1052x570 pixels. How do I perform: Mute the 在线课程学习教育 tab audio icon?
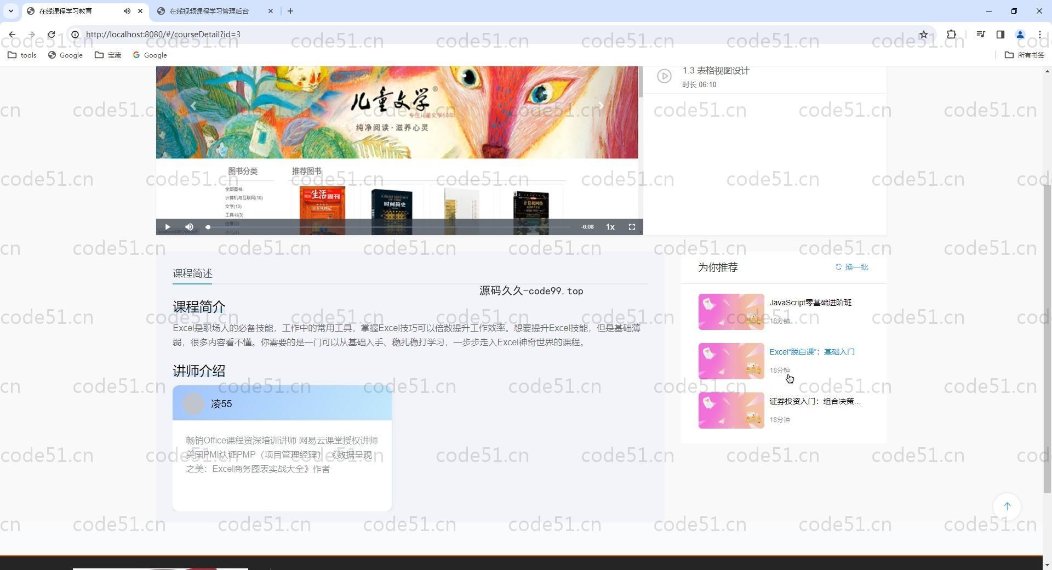[127, 11]
